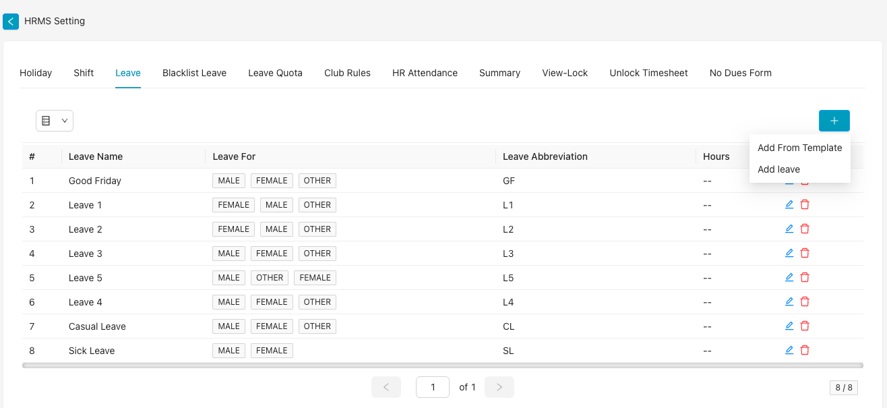887x408 pixels.
Task: Delete Leave 3 with the trash icon
Action: pos(805,253)
